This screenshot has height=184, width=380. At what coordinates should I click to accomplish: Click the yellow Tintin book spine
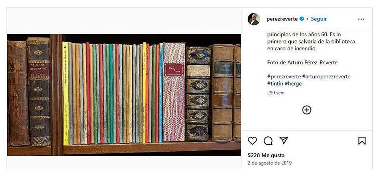(x=65, y=94)
